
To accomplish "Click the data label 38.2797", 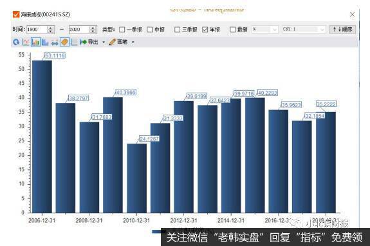I will point(79,98).
